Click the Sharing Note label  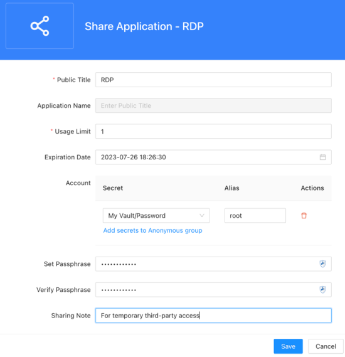pyautogui.click(x=71, y=316)
